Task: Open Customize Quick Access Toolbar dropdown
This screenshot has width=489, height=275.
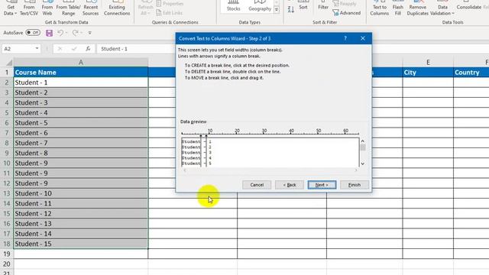Action: tap(90, 33)
